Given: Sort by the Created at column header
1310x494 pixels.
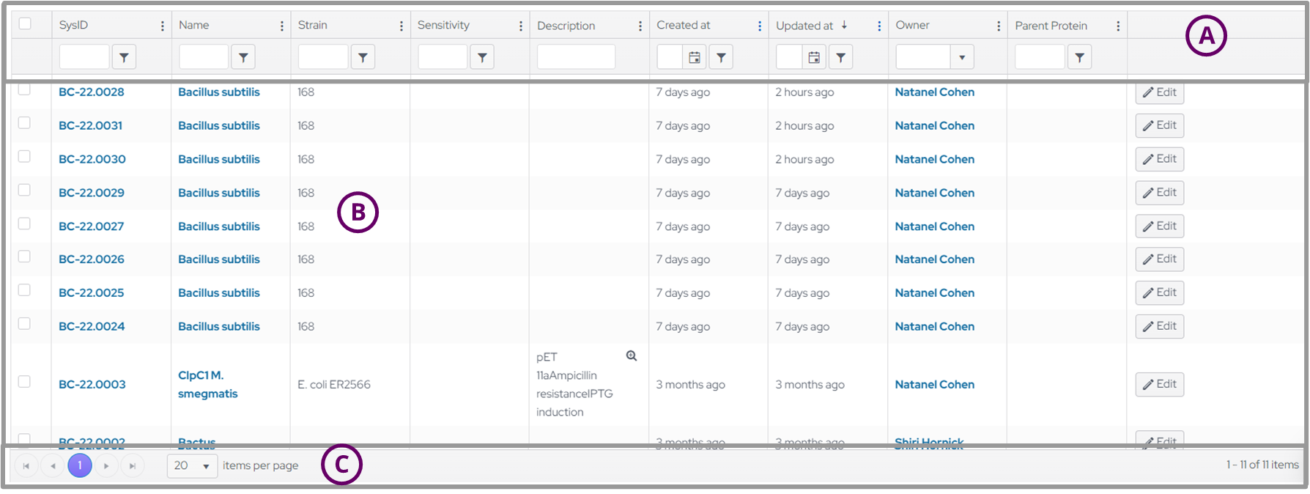Looking at the screenshot, I should click(x=683, y=26).
